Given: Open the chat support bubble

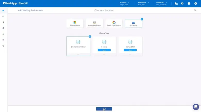Looking at the screenshot, I should click(196, 107).
